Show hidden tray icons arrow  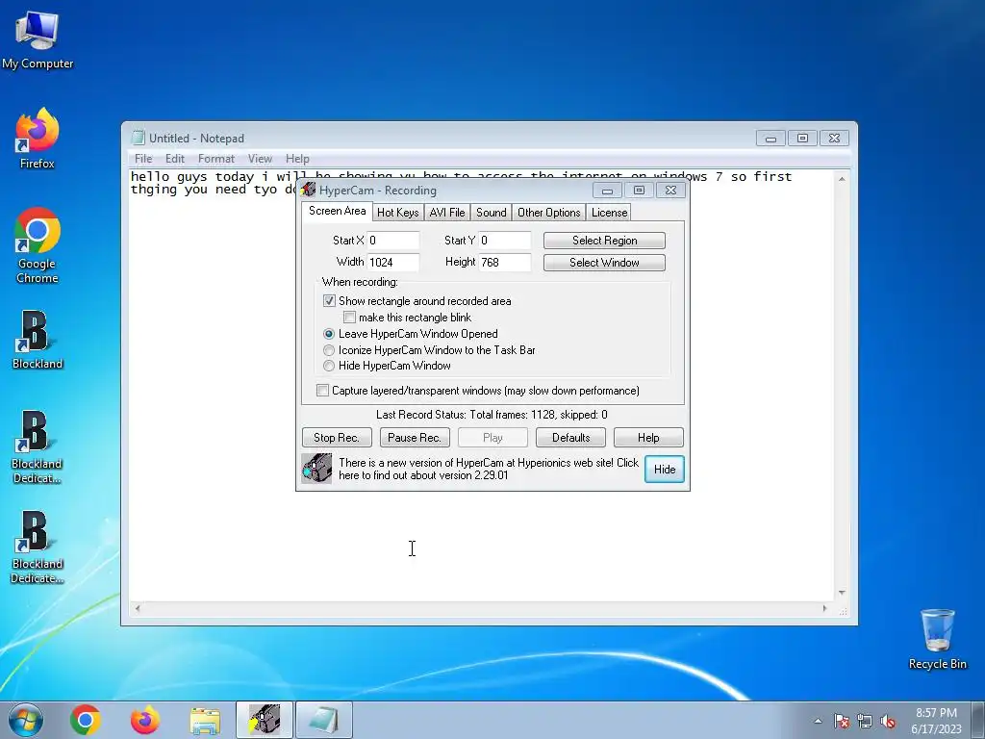pos(818,722)
